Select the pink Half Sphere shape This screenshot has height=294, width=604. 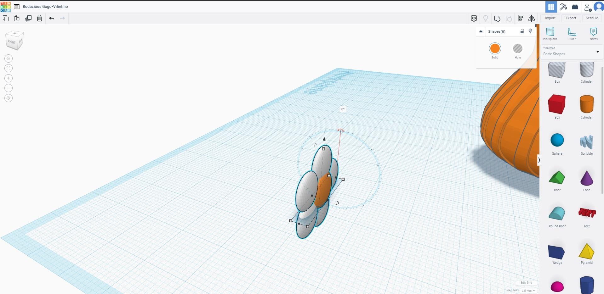(557, 286)
